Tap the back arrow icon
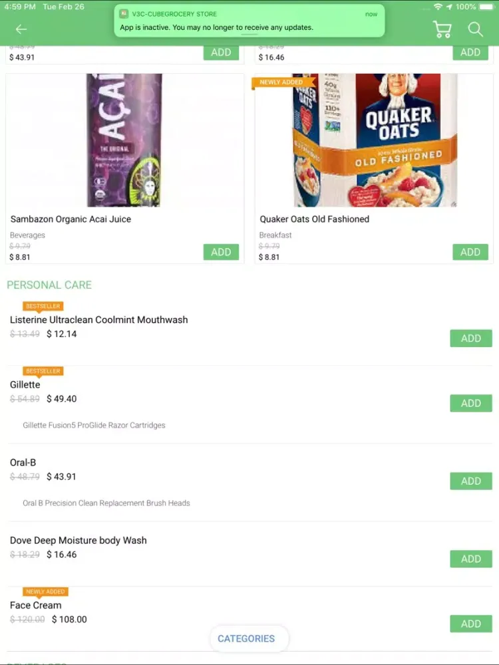Viewport: 499px width, 665px height. point(21,29)
